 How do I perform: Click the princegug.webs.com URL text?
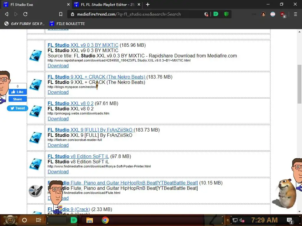[x=78, y=113]
